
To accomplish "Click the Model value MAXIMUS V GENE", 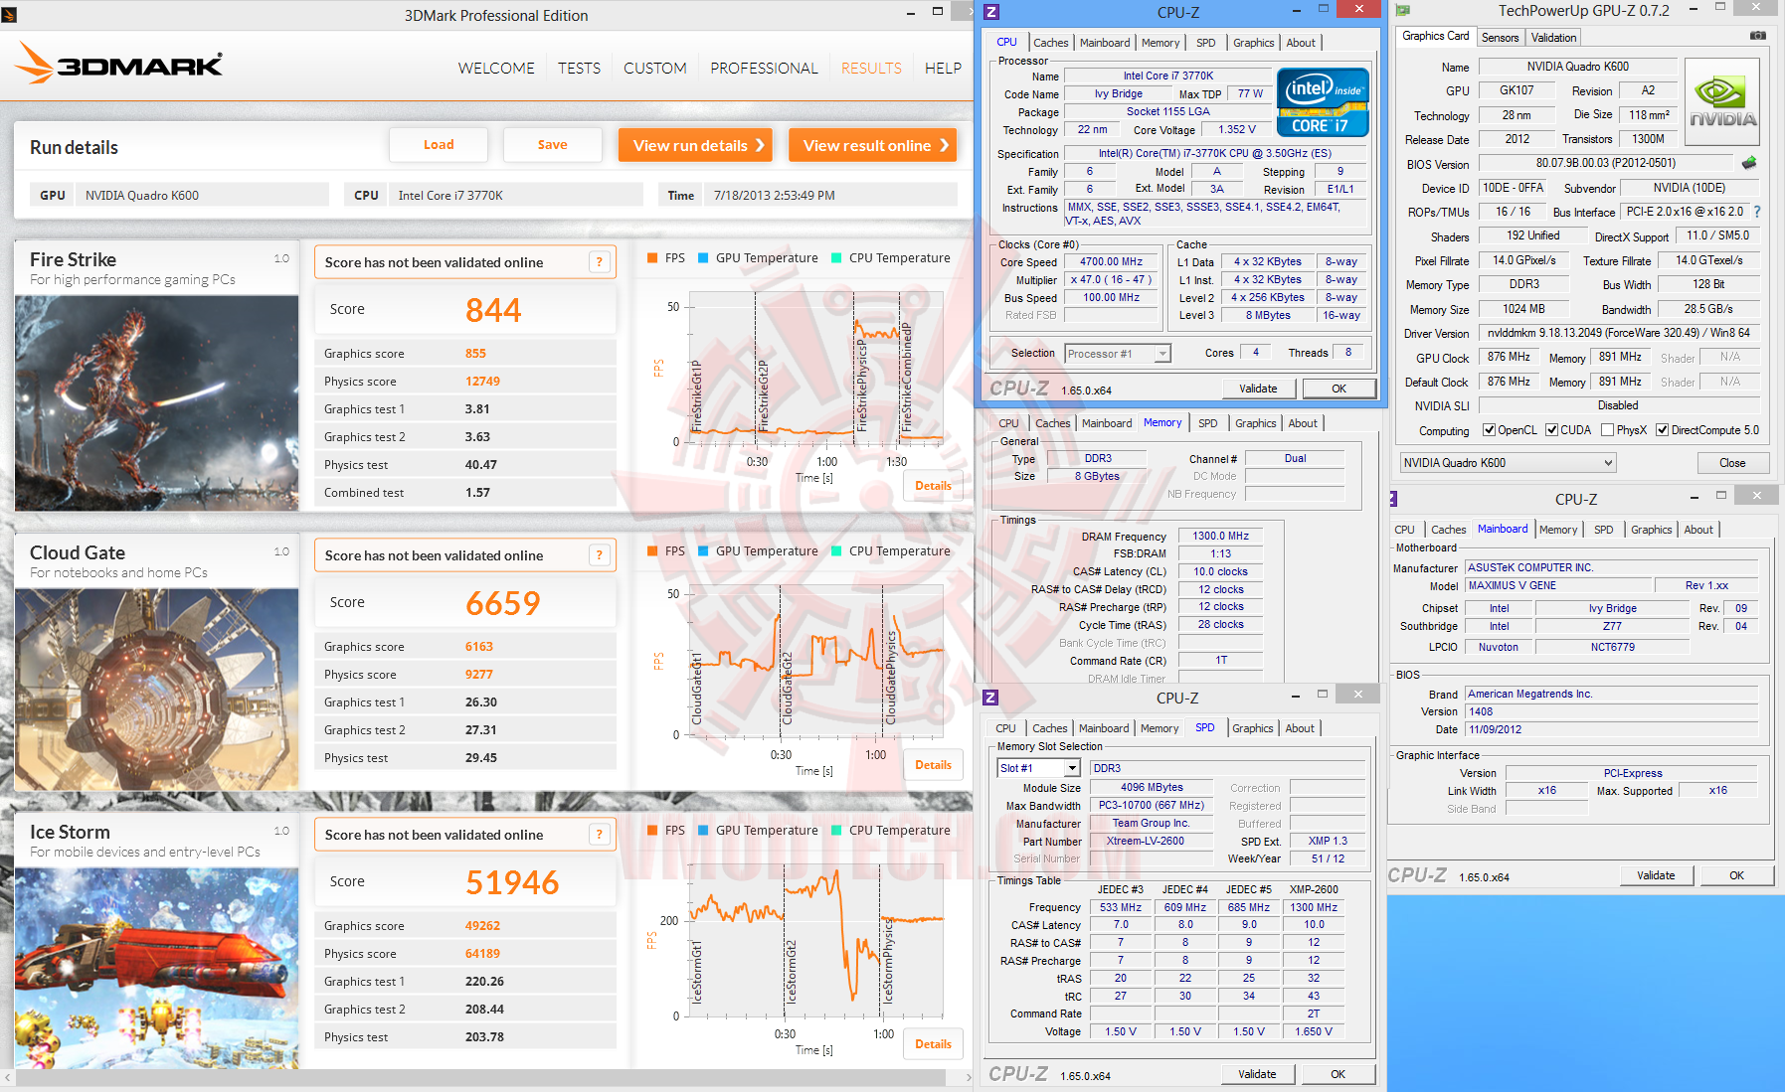I will [x=1558, y=586].
